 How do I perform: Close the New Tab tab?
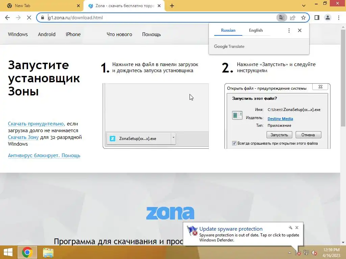pyautogui.click(x=78, y=6)
